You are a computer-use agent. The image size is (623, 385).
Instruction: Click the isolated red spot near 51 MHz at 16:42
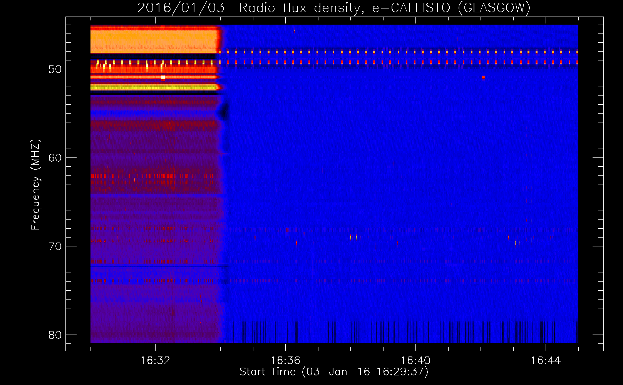pos(483,77)
